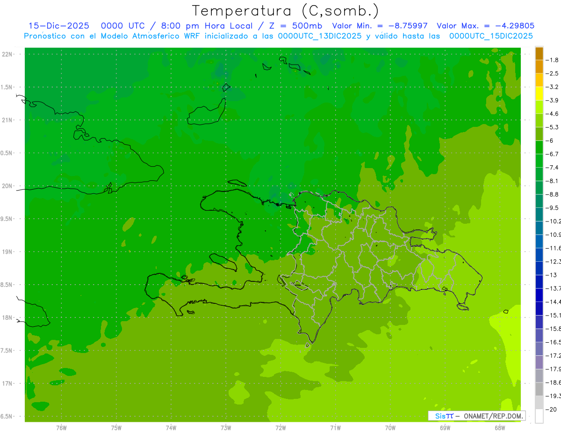This screenshot has height=434, width=561.
Task: Click the '21N' latitude label
Action: pyautogui.click(x=7, y=120)
